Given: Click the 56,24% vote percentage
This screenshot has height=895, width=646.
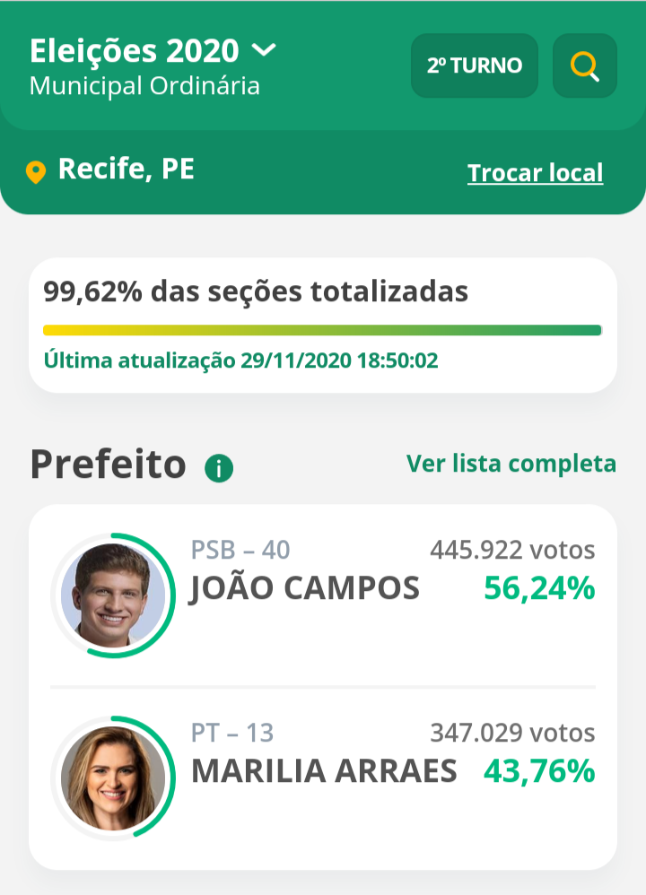Looking at the screenshot, I should (x=539, y=588).
